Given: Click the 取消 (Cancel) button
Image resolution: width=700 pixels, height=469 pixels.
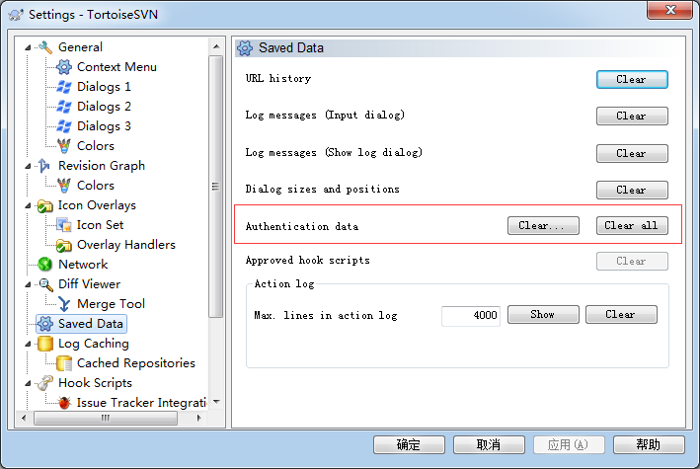Looking at the screenshot, I should pyautogui.click(x=489, y=445).
